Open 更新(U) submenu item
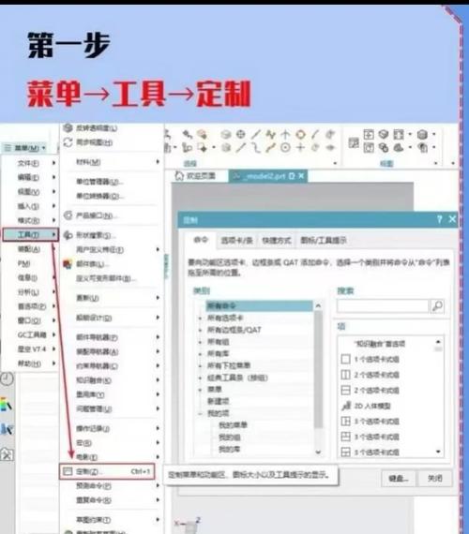 [x=111, y=298]
